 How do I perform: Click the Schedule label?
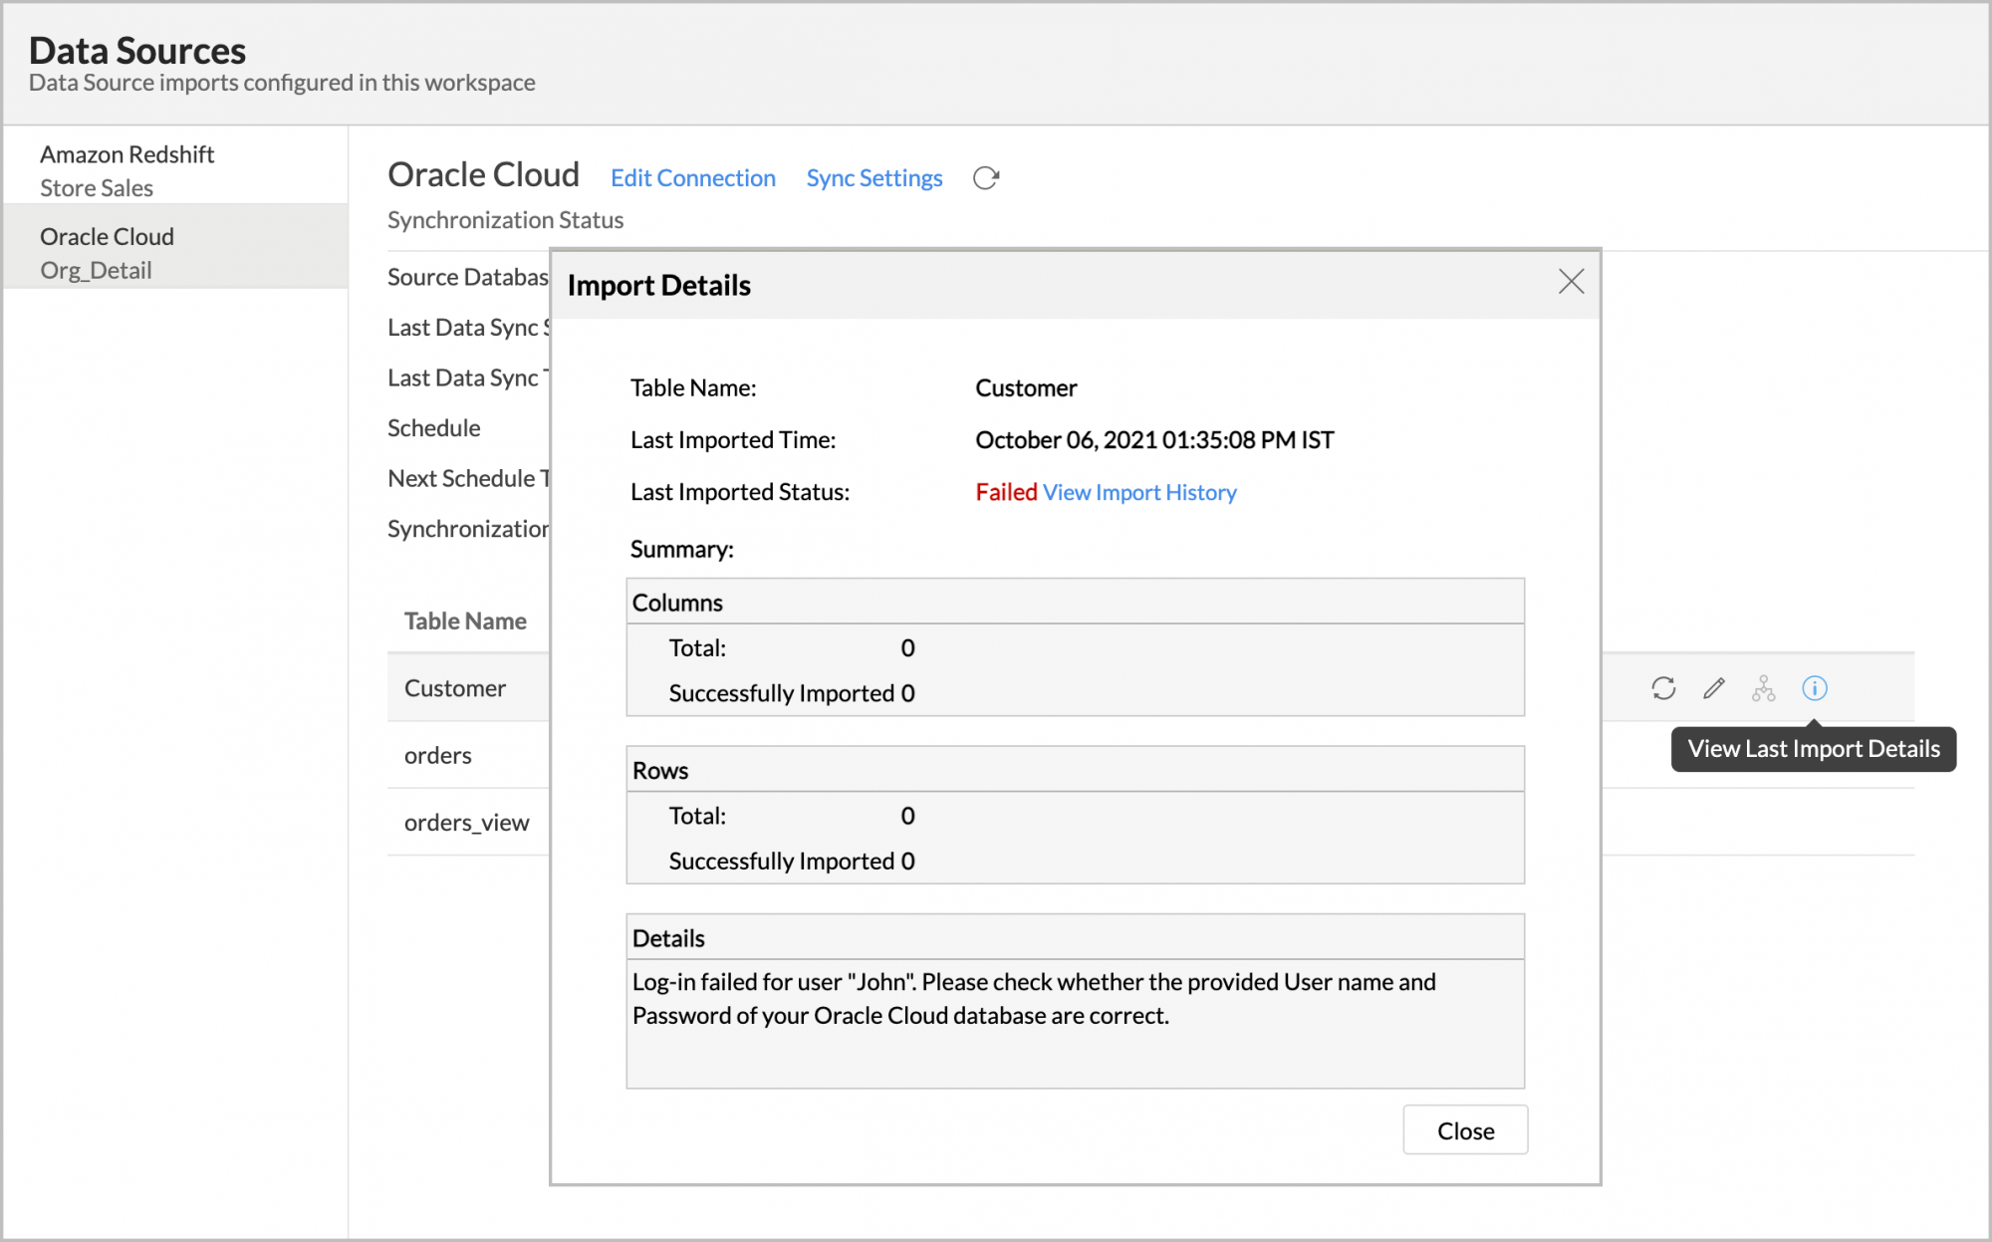coord(433,428)
